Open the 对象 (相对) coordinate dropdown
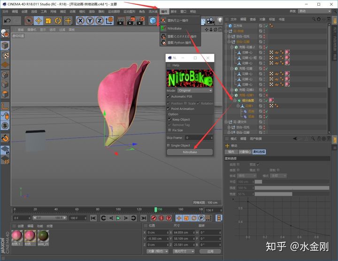 [156, 251]
